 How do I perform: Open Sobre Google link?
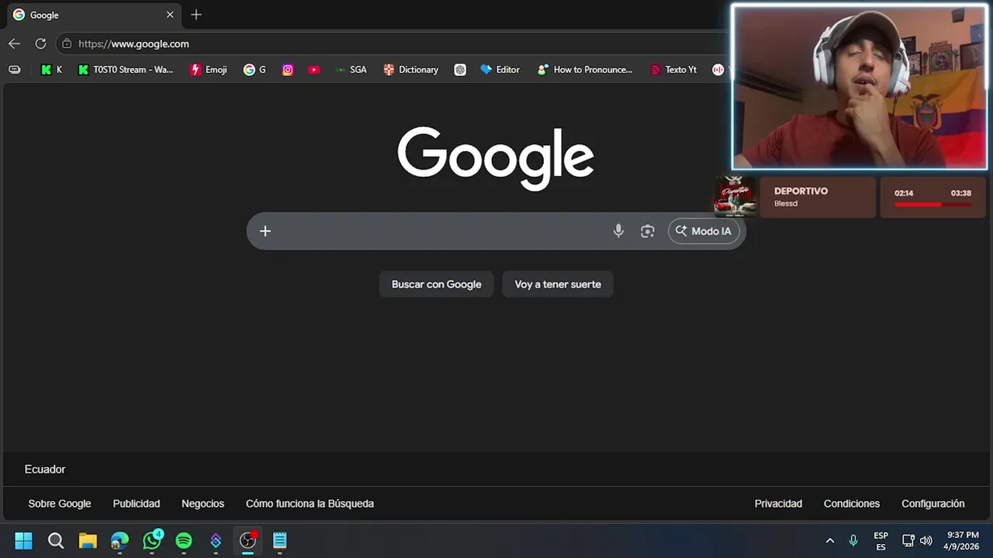tap(60, 504)
